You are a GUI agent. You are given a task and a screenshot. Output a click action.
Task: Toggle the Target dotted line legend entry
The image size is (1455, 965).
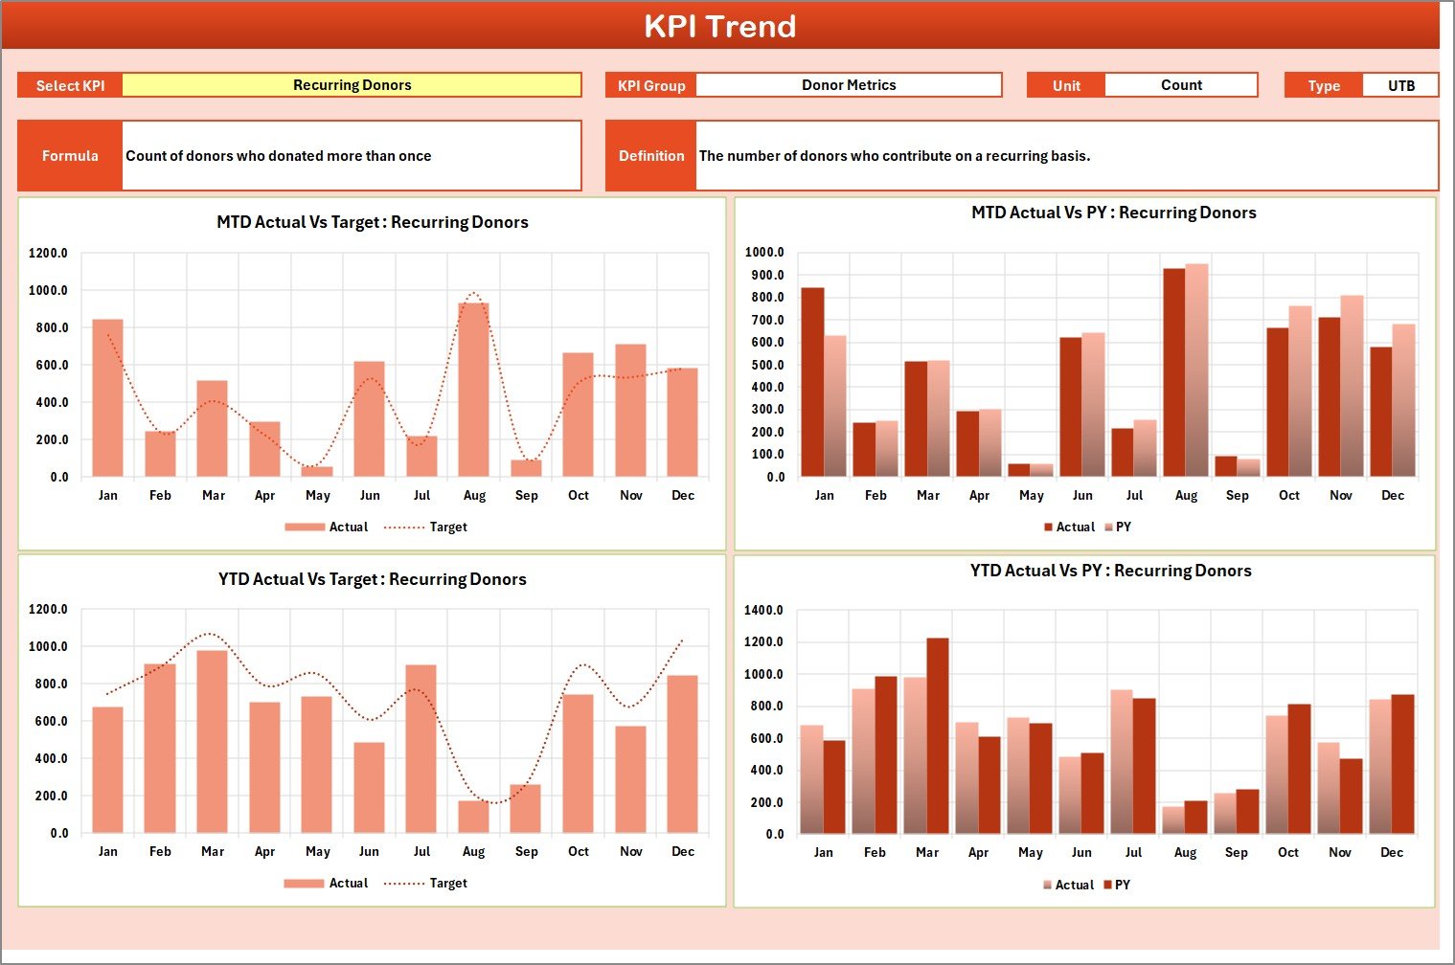tap(428, 527)
